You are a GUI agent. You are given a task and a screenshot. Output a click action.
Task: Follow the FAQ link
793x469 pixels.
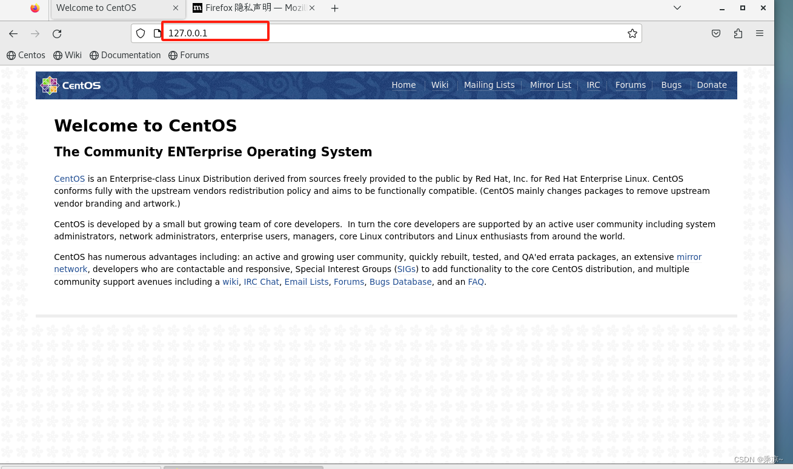(x=476, y=282)
